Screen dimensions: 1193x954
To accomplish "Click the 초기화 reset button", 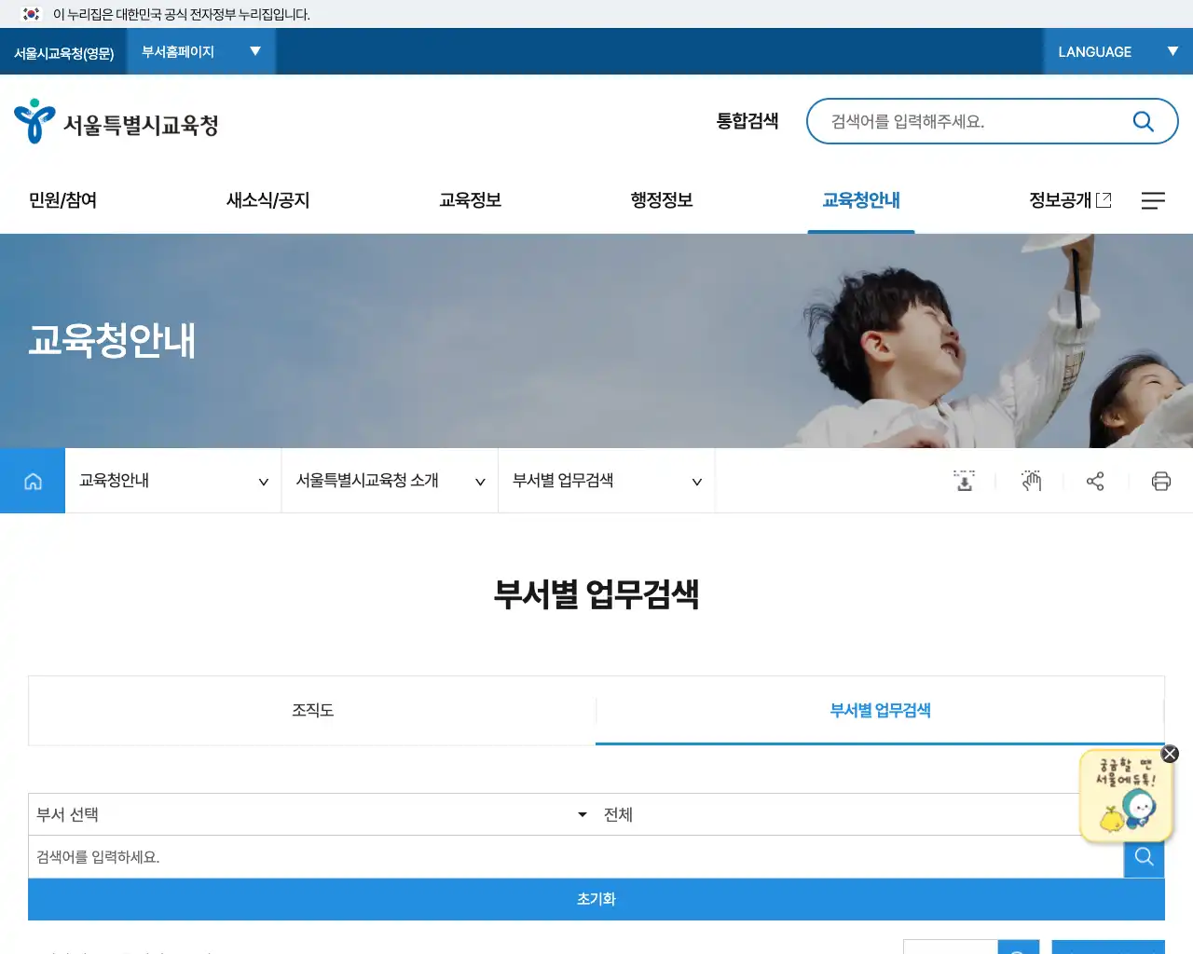I will (x=596, y=899).
